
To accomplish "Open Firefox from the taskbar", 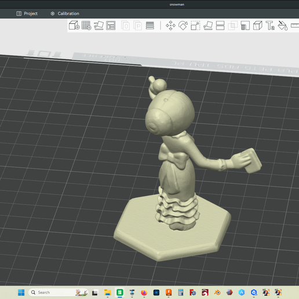I will click(x=144, y=293).
